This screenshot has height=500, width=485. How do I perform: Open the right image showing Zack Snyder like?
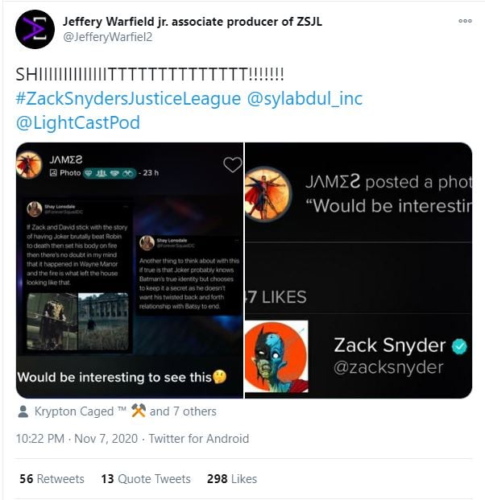click(359, 271)
